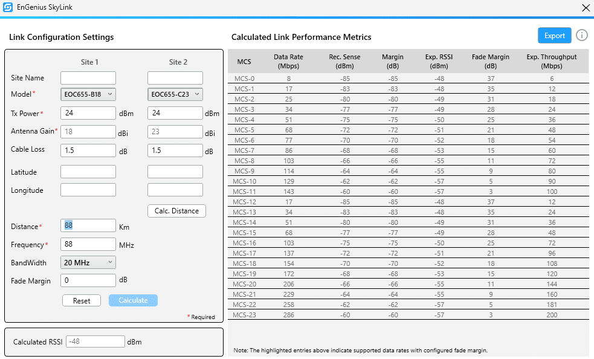Click the 286 data rate value
The image size is (594, 359).
coord(289,315)
